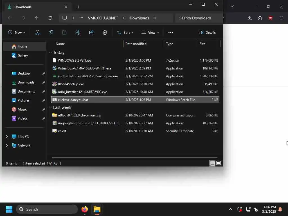Screen dimensions: 288x216
Task: Click the Delete trash can icon
Action: tap(105, 33)
